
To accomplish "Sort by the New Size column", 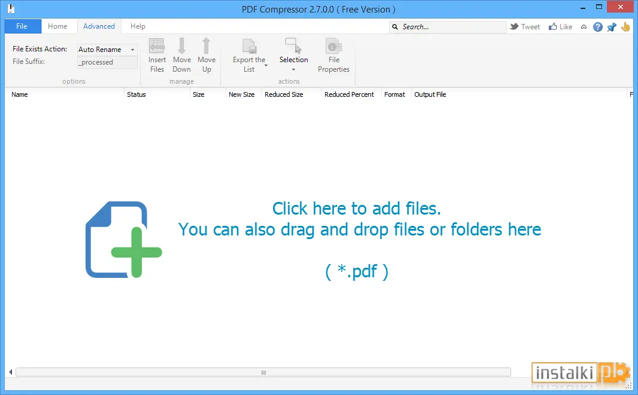I will tap(242, 94).
